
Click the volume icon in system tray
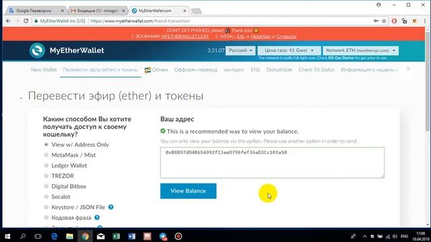tap(395, 236)
